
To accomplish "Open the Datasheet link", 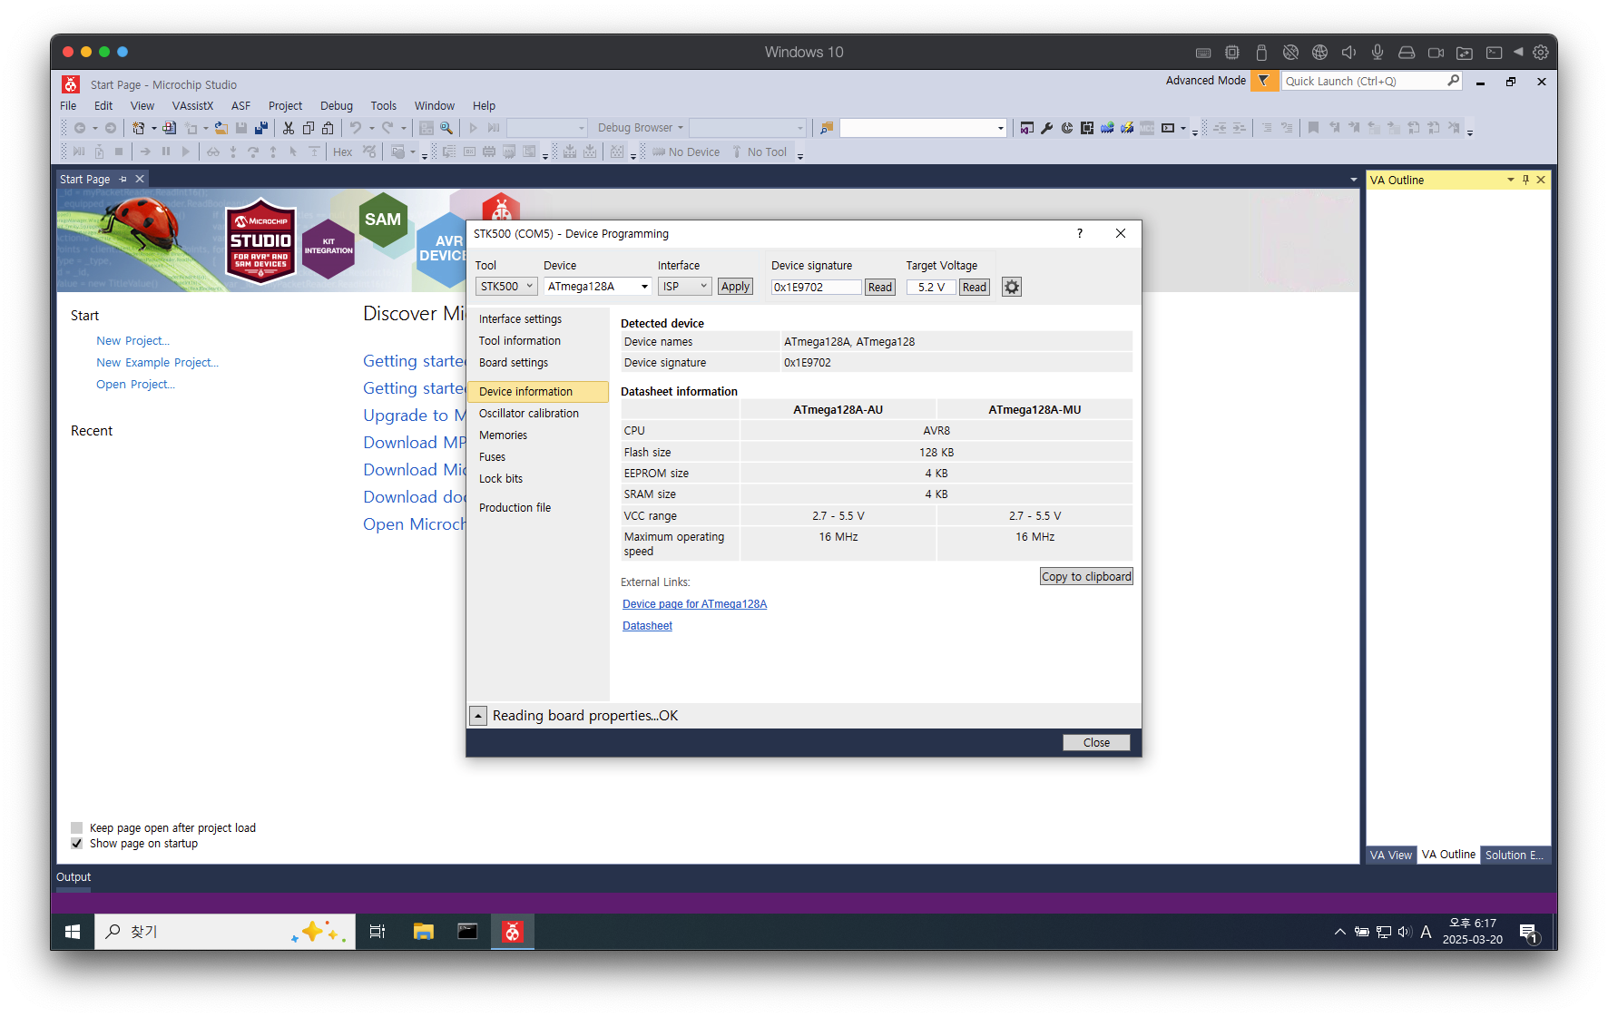I will point(647,626).
